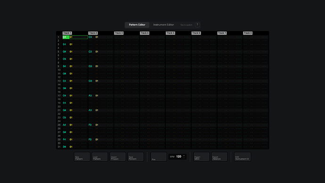Select the F4 note in row 29

(x=65, y=140)
